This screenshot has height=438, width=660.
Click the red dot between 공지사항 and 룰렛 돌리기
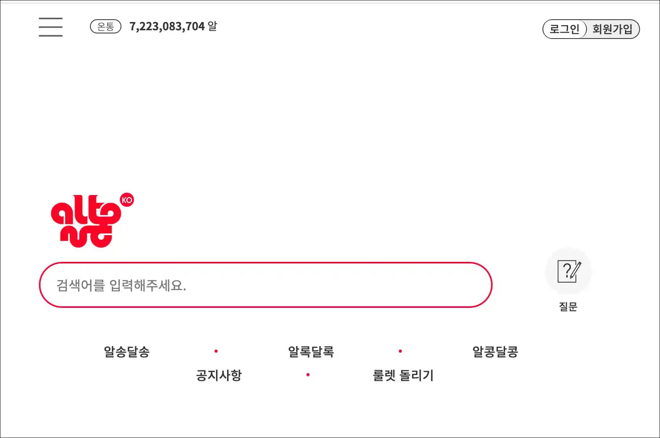tap(308, 375)
